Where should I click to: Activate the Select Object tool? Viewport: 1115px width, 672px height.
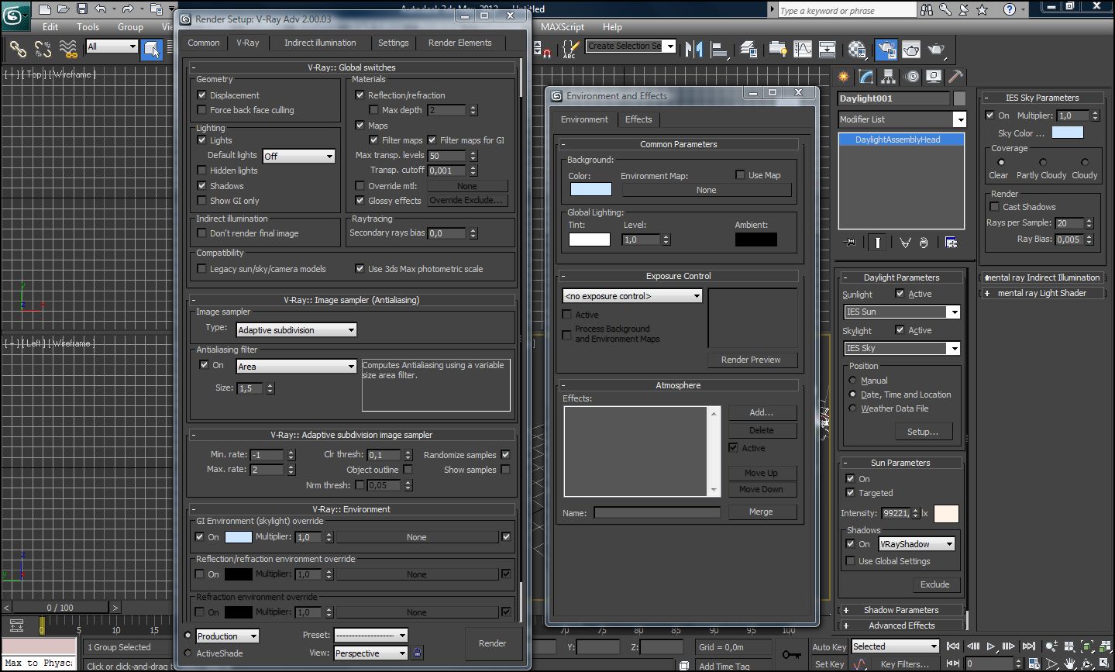pyautogui.click(x=152, y=50)
